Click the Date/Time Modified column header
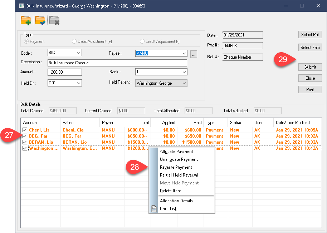 [x=297, y=123]
